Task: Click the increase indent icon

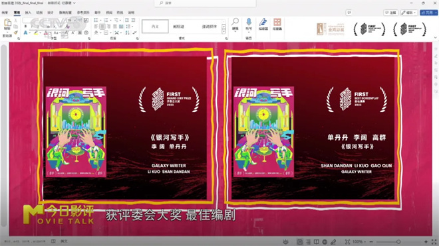Action: coord(133,20)
